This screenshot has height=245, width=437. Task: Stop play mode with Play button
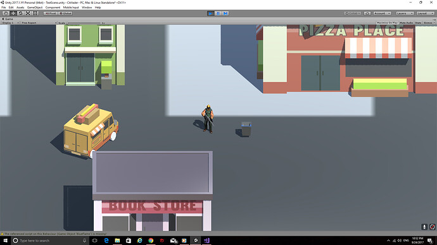(211, 13)
